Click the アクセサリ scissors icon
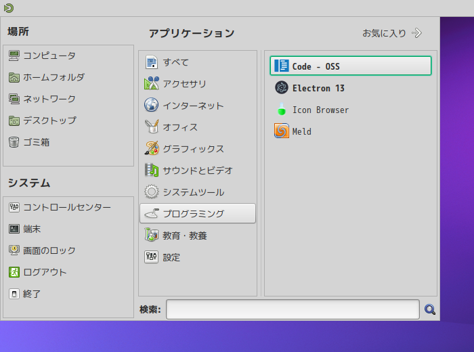 [x=152, y=83]
